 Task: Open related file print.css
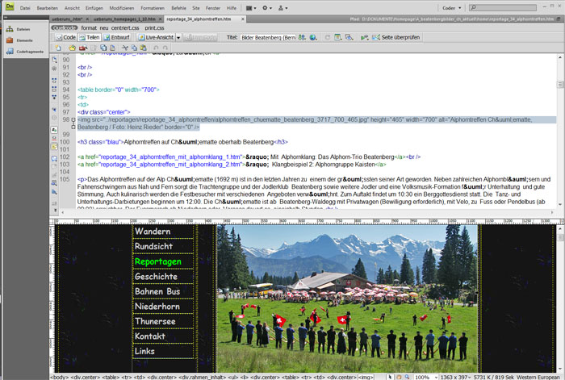pos(155,27)
